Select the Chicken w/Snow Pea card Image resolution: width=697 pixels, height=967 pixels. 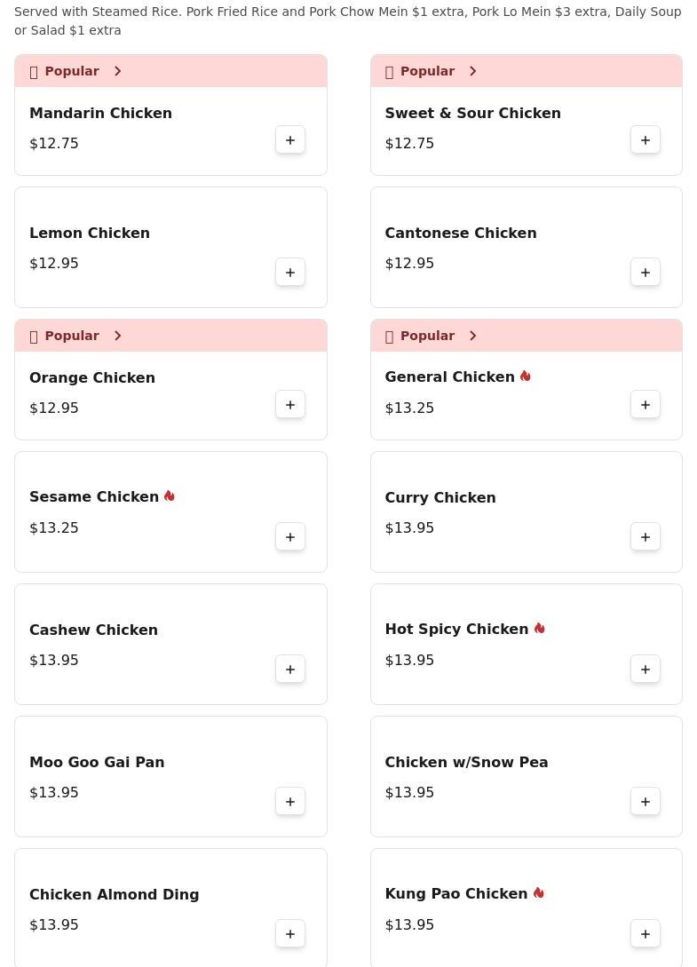527,776
